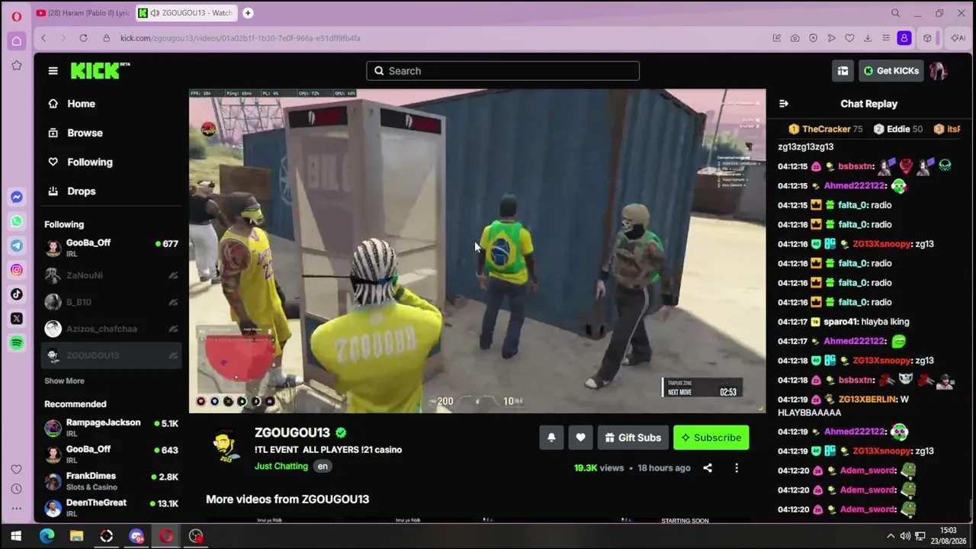Click the KICK logo
The height and width of the screenshot is (549, 976).
pyautogui.click(x=100, y=70)
